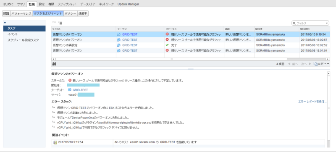This screenshot has height=152, width=336.
Task: Open GRID-TEST link in the details pane
Action: click(x=80, y=90)
